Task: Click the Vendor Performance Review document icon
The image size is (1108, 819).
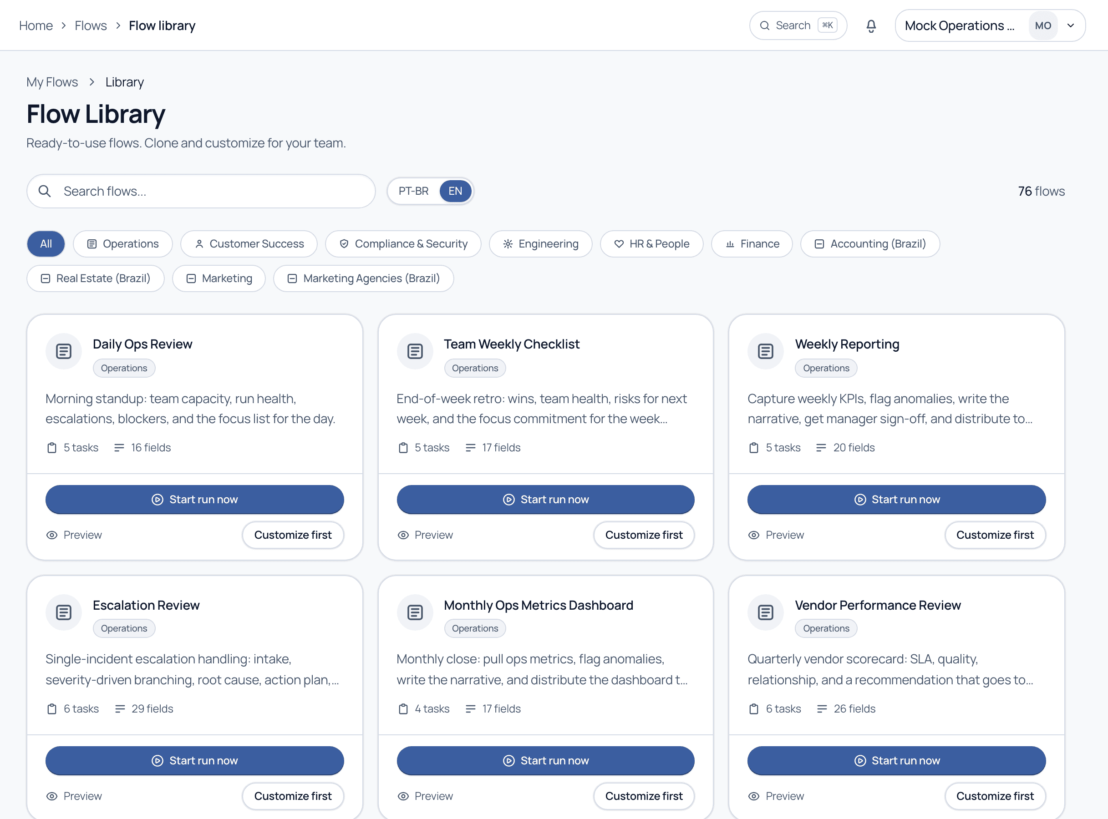Action: (765, 613)
